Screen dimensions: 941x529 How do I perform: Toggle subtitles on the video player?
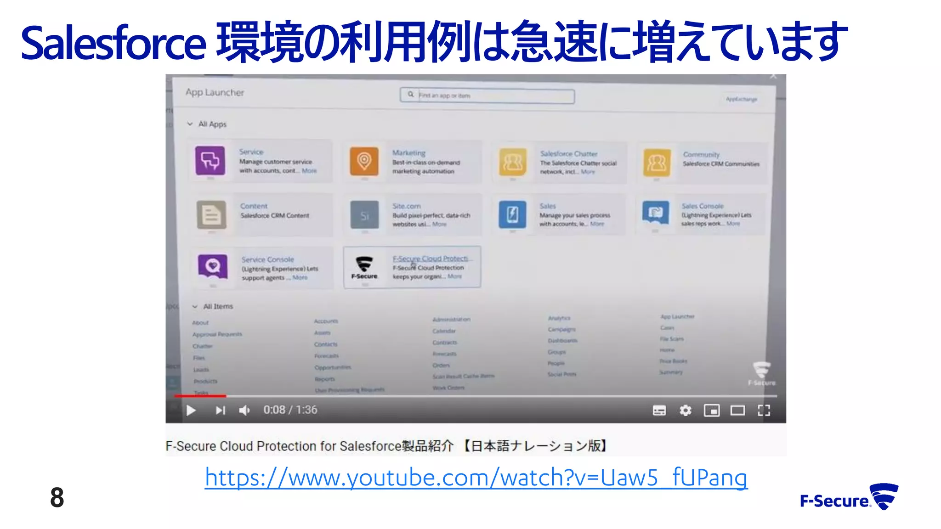659,410
